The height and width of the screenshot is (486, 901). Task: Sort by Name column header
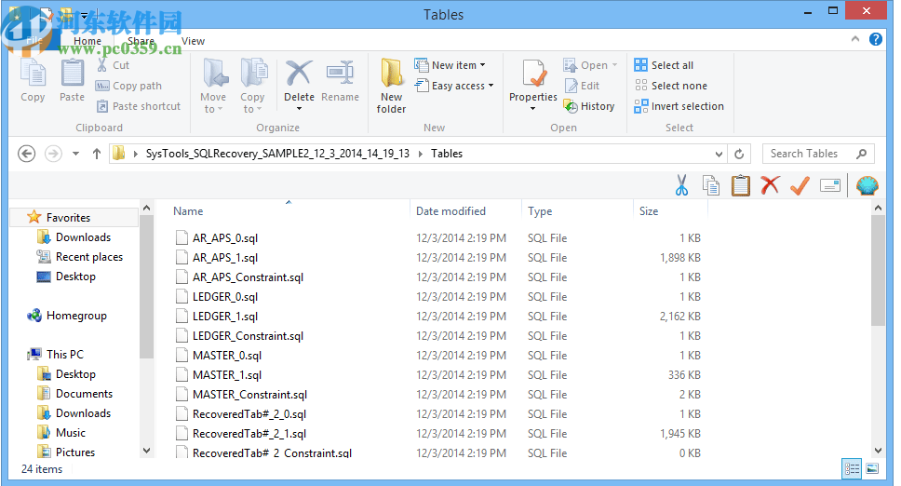click(x=188, y=210)
